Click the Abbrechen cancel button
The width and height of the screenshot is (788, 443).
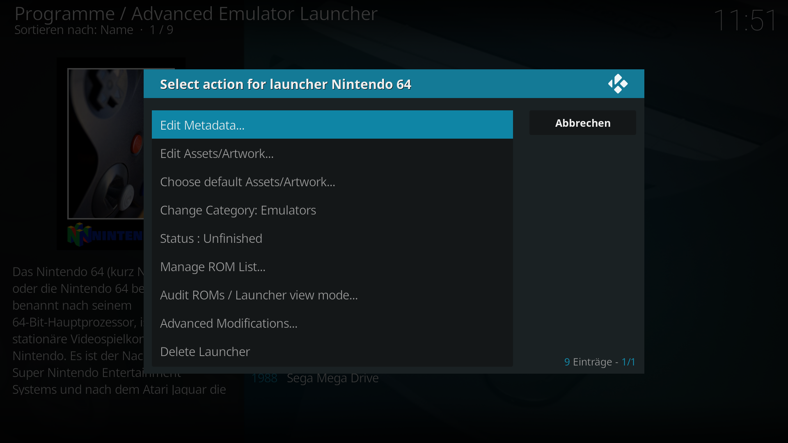click(x=582, y=123)
